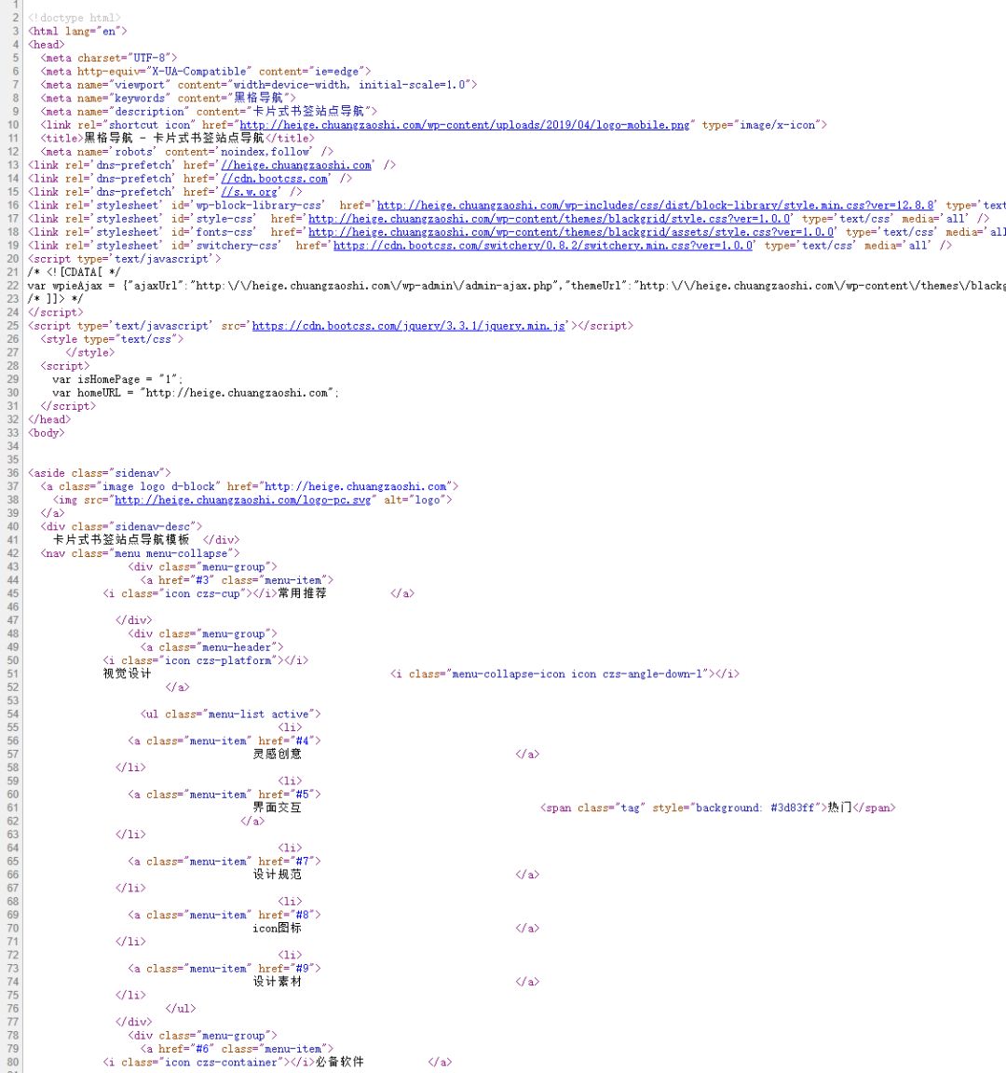The width and height of the screenshot is (1006, 1073).
Task: Click the '<a href="#3" class="menu-item">' text
Action: [237, 580]
